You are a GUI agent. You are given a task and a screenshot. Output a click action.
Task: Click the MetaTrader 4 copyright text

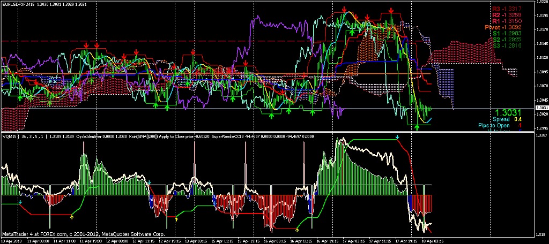point(83,234)
